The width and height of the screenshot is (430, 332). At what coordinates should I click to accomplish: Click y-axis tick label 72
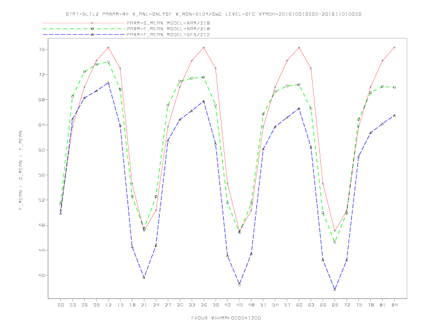(42, 74)
